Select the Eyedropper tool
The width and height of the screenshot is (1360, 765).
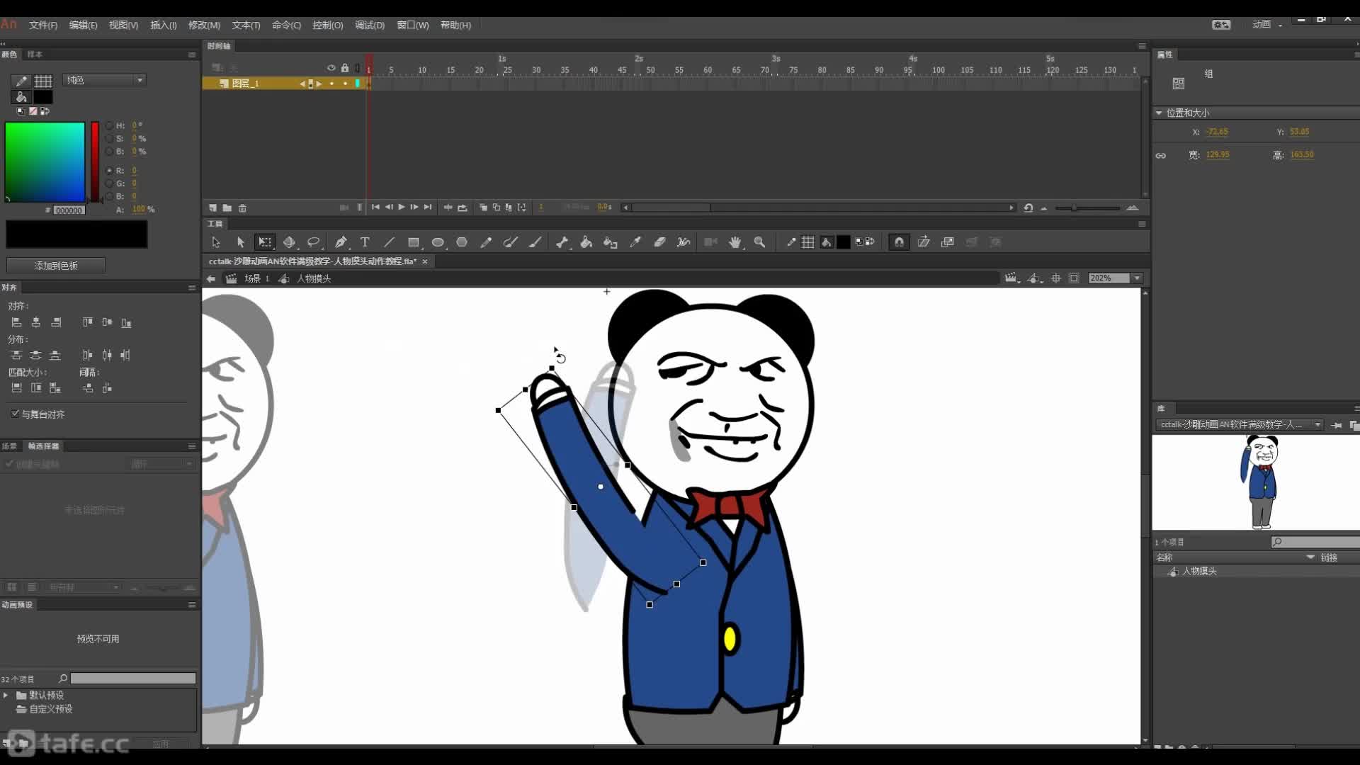(635, 242)
